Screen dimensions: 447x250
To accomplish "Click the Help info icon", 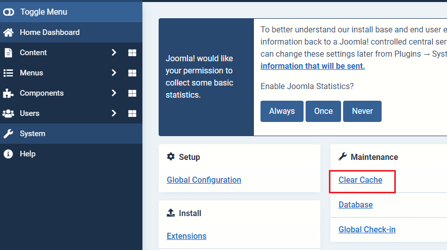I will click(8, 154).
